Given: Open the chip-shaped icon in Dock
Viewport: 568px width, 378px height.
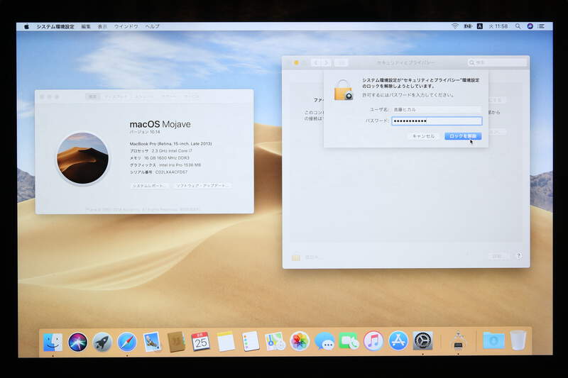Looking at the screenshot, I should click(458, 340).
